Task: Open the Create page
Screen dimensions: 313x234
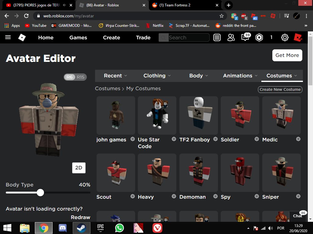Action: (111, 37)
